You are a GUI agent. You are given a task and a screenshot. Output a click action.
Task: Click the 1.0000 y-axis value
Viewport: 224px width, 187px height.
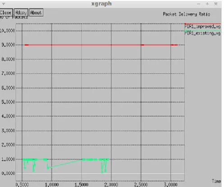[x=8, y=159]
